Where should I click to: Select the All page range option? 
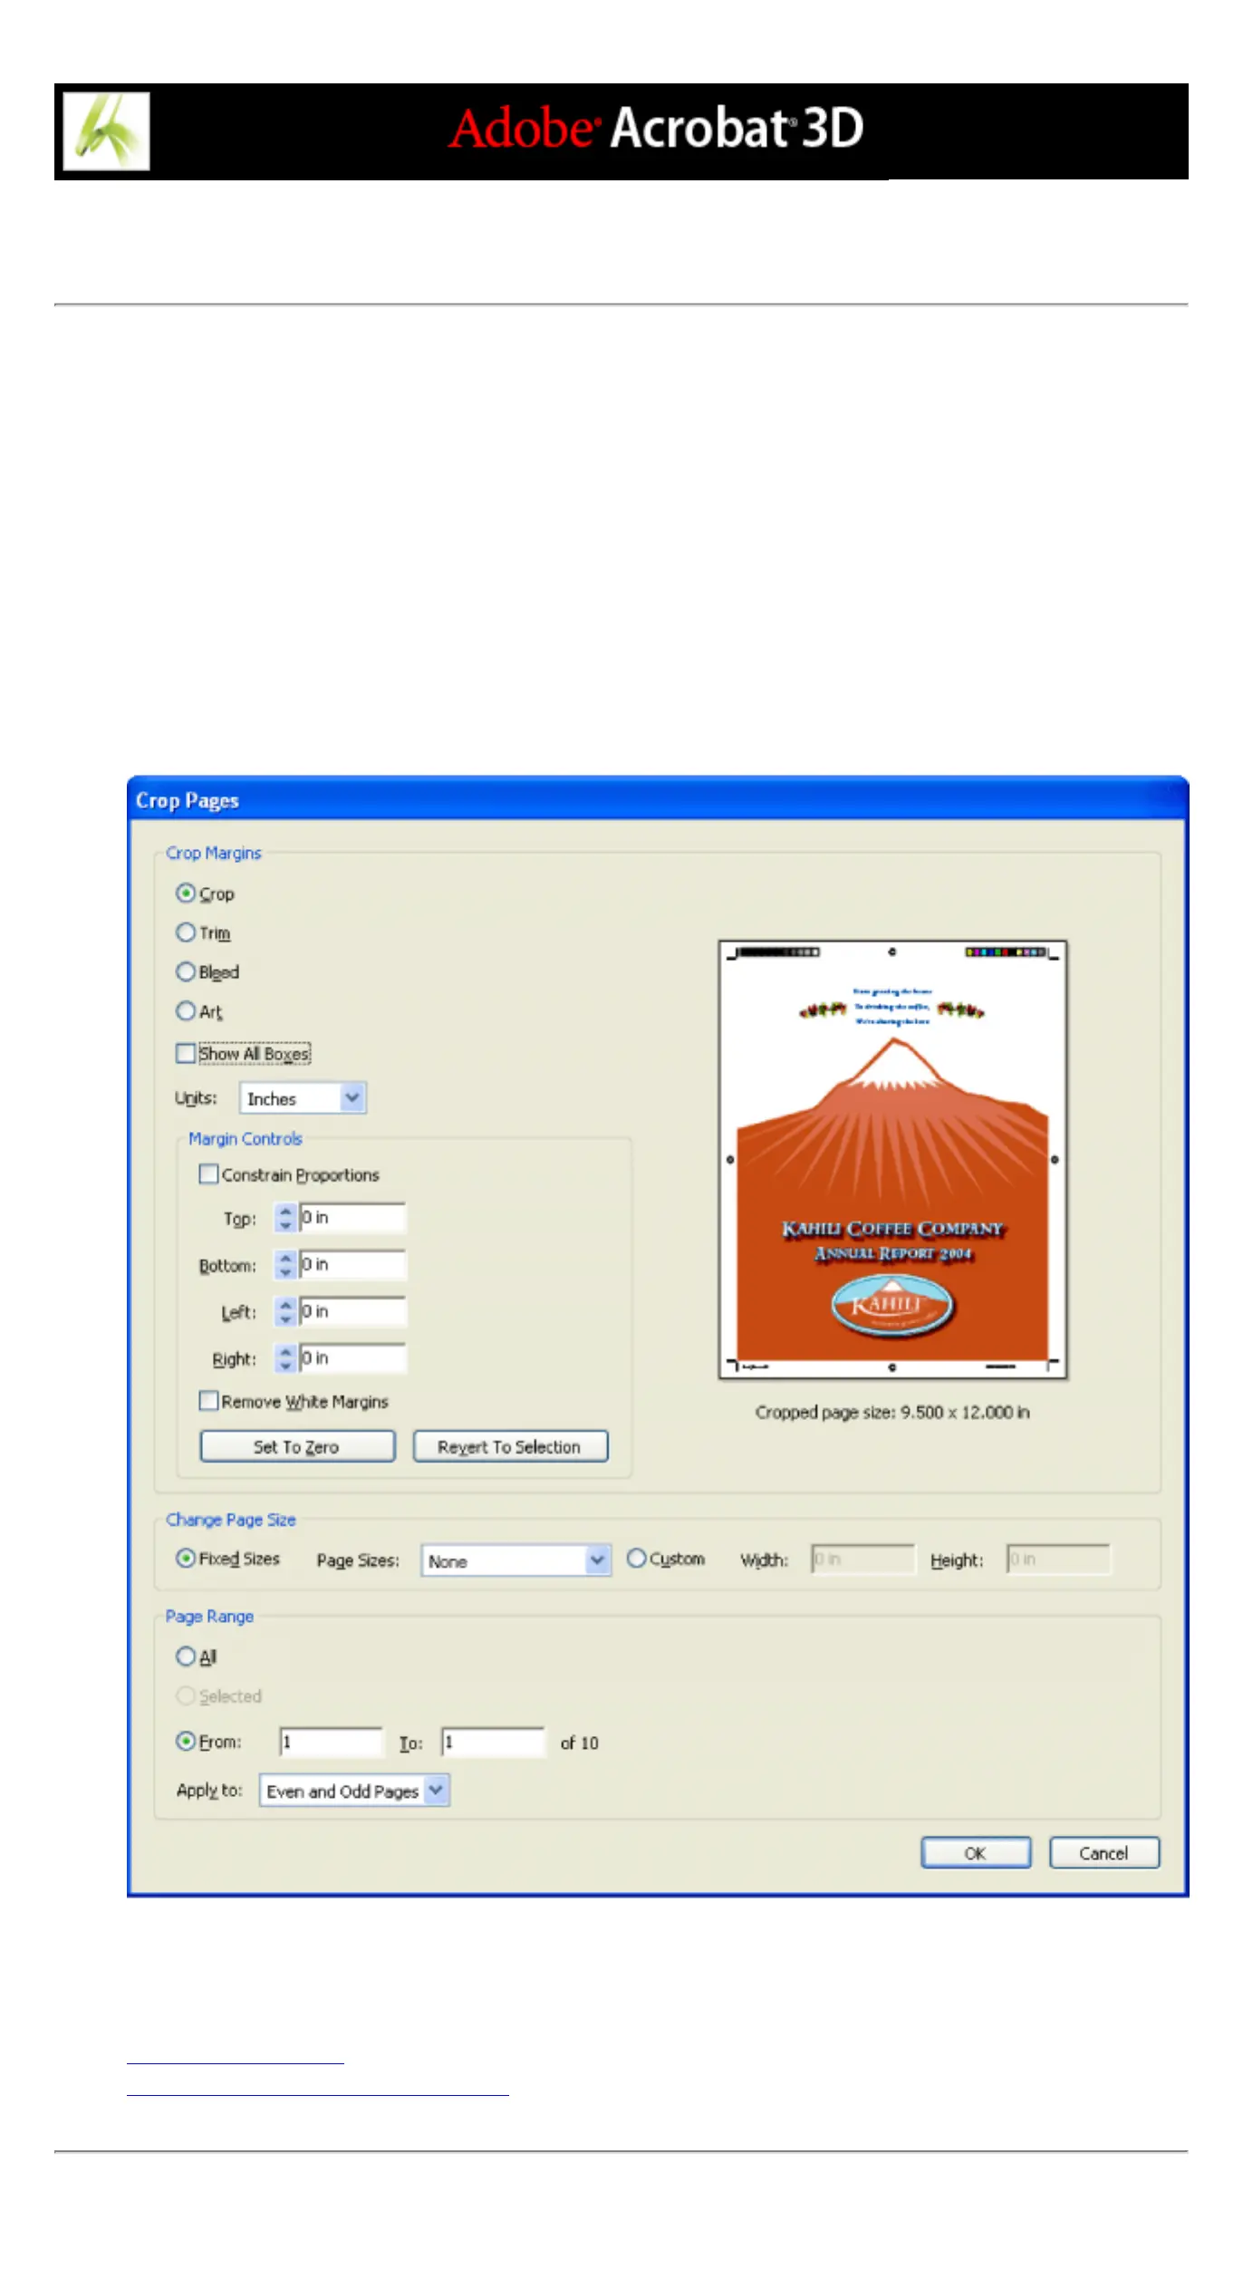pyautogui.click(x=186, y=1656)
